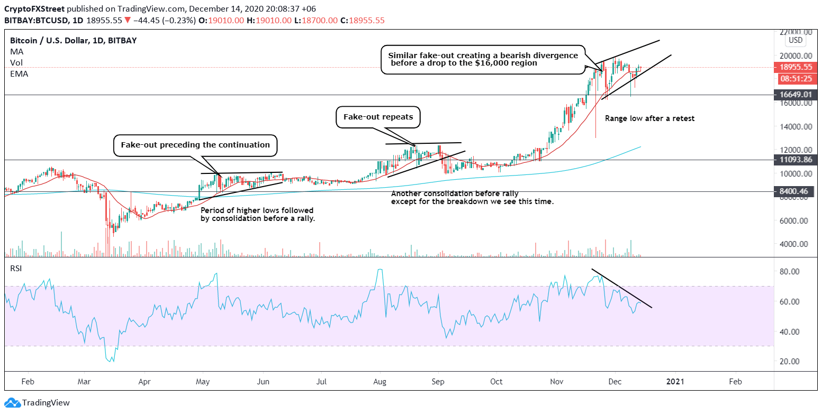Click the Bitcoin / U.S. Dollar chart title

[74, 40]
